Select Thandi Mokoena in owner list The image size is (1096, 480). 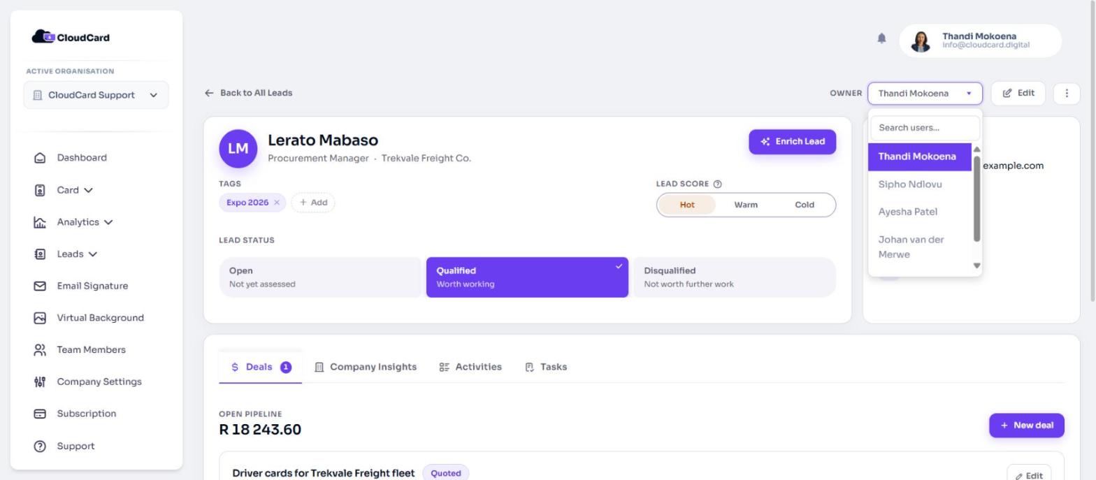[x=920, y=157]
